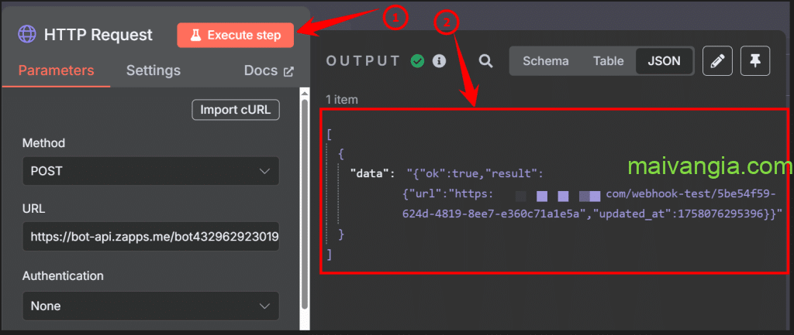Click the Import cURL button

[x=236, y=110]
